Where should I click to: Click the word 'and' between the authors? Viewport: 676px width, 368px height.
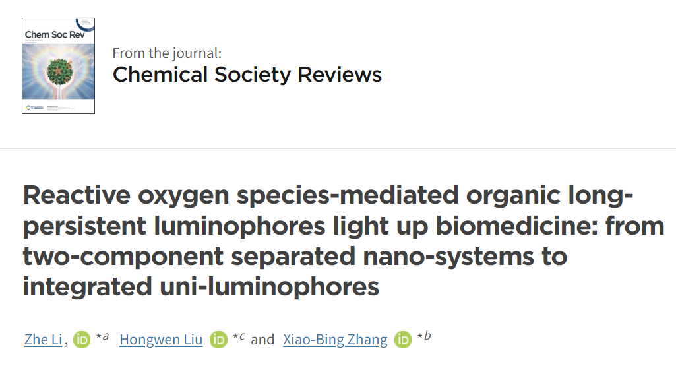(262, 340)
